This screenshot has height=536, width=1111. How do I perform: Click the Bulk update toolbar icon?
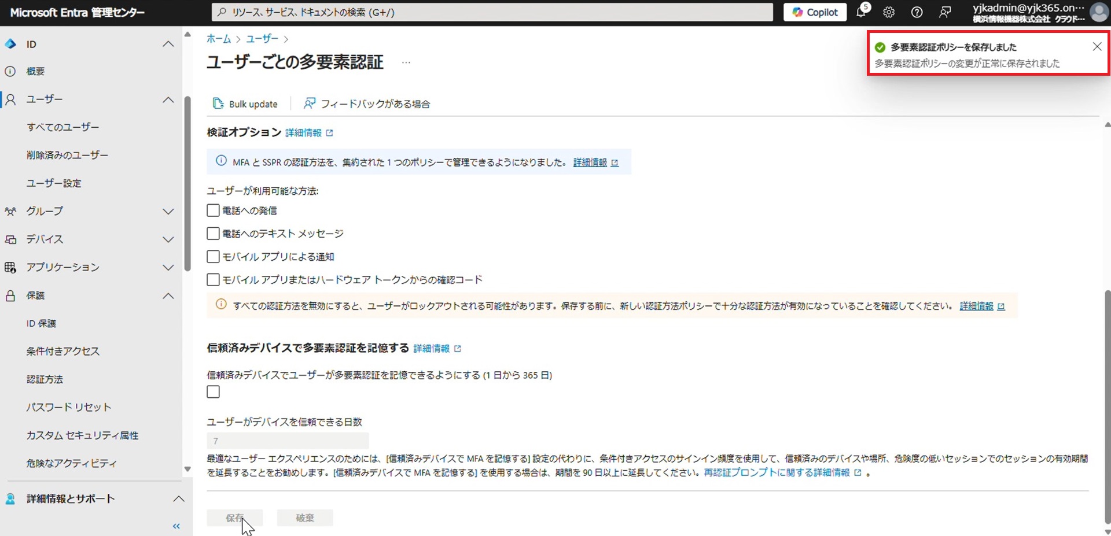(x=218, y=103)
